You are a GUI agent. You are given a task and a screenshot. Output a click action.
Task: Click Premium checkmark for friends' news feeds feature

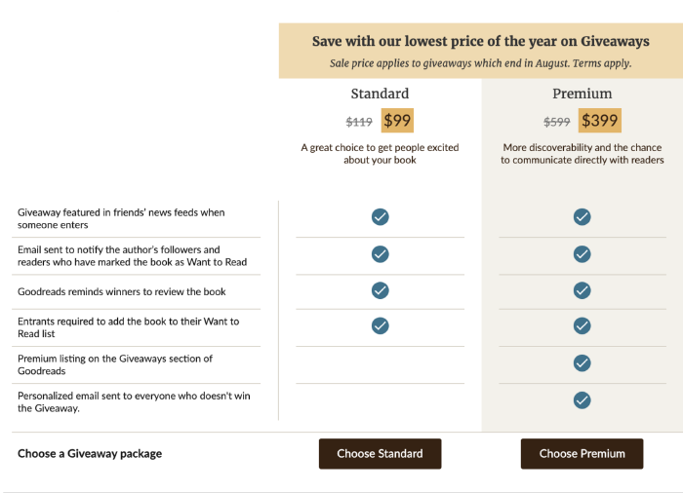pyautogui.click(x=582, y=216)
